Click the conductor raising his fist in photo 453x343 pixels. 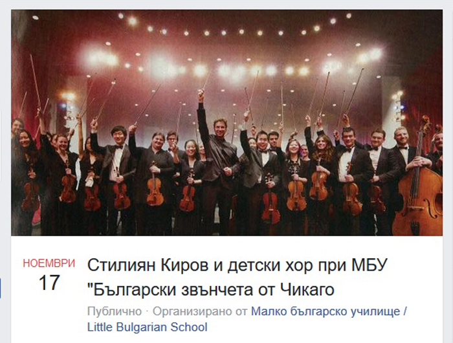click(218, 162)
